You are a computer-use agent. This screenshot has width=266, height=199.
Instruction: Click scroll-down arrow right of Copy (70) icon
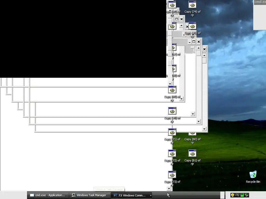click(193, 114)
